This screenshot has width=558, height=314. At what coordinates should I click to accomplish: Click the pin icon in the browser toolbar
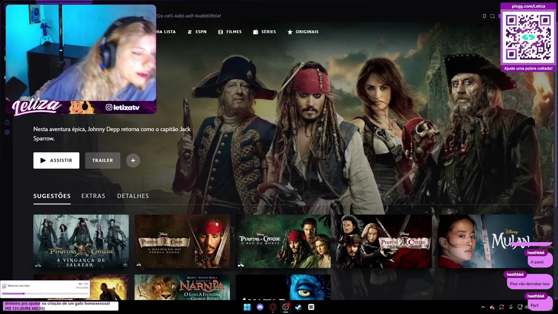click(484, 16)
